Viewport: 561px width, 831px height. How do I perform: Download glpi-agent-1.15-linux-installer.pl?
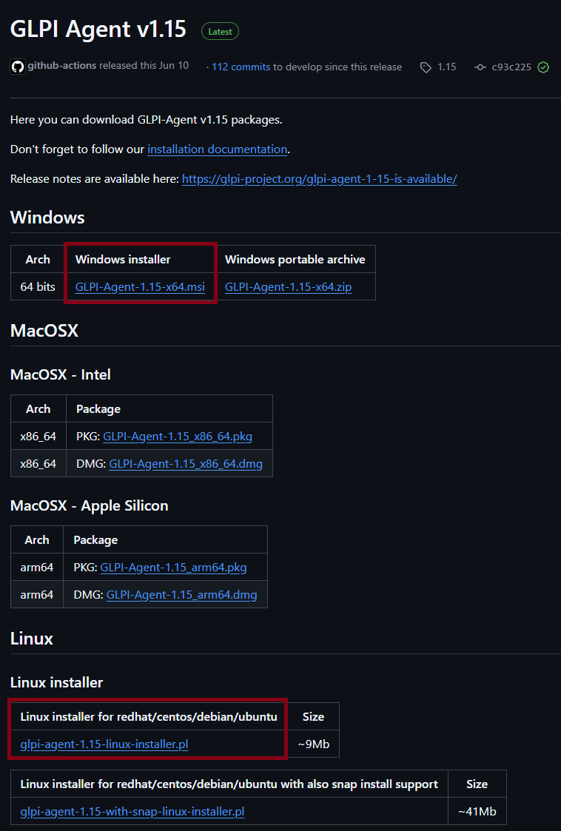tap(104, 744)
